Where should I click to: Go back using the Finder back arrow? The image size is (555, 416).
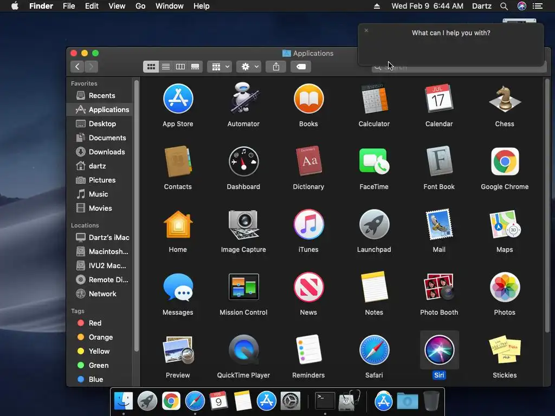click(x=77, y=67)
